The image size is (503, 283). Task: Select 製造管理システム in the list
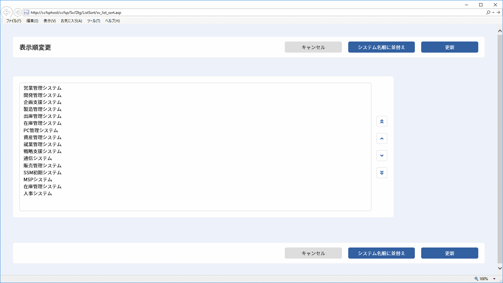[42, 109]
